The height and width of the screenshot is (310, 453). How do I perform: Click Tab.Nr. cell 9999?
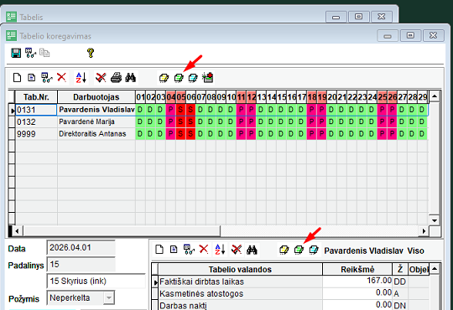pos(36,134)
